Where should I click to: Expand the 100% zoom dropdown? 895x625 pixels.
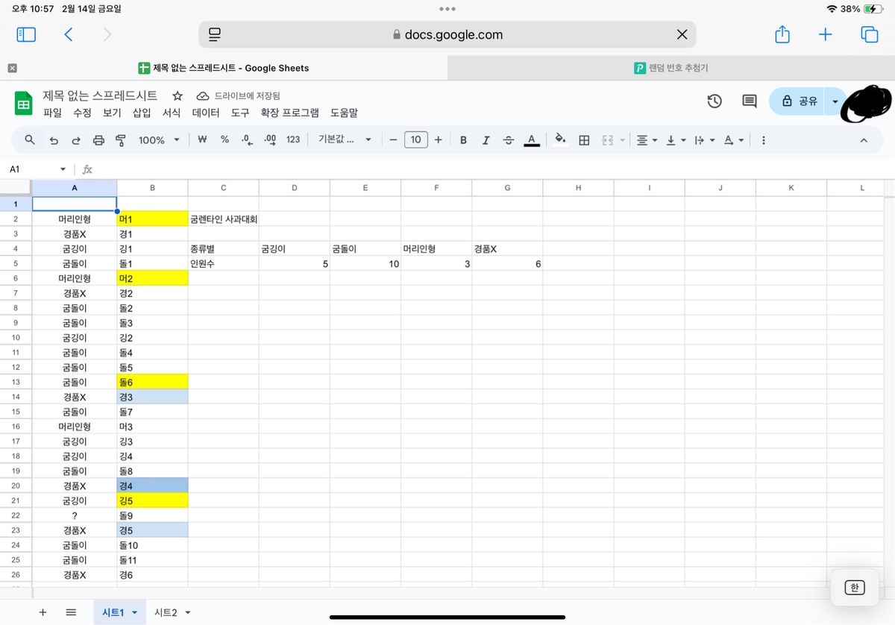(x=159, y=140)
